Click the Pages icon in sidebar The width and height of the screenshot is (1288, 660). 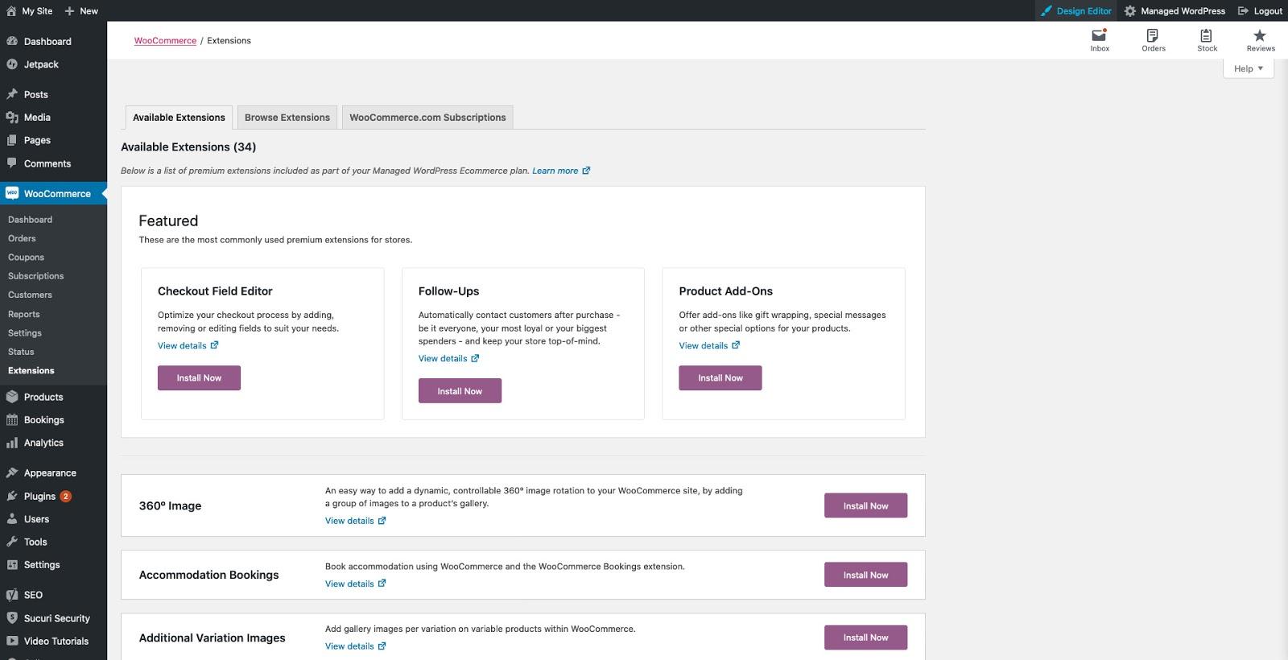click(12, 140)
